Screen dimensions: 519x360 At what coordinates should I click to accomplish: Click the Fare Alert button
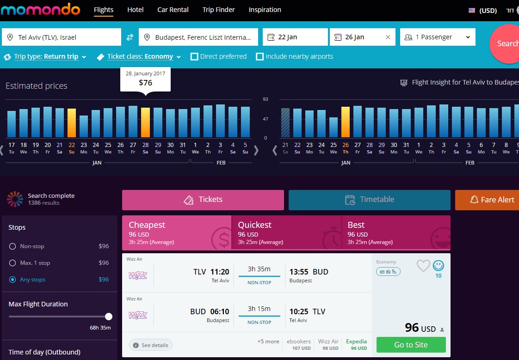[487, 200]
